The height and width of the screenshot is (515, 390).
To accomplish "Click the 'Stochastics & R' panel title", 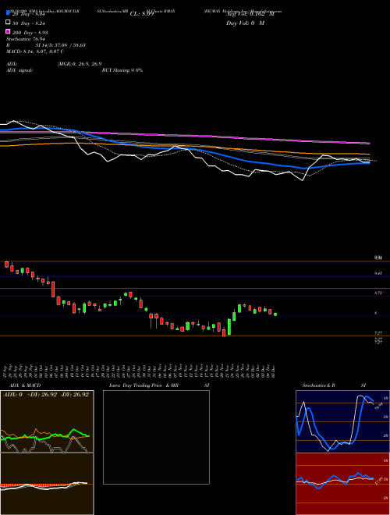I will pos(319,385).
